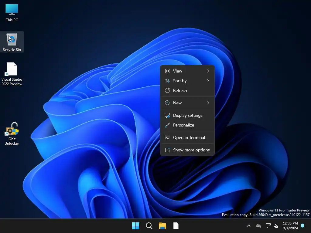Click the Display settings monitor icon

click(167, 115)
